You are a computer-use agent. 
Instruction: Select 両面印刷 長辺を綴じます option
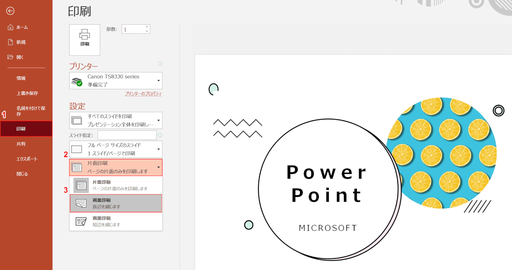116,203
